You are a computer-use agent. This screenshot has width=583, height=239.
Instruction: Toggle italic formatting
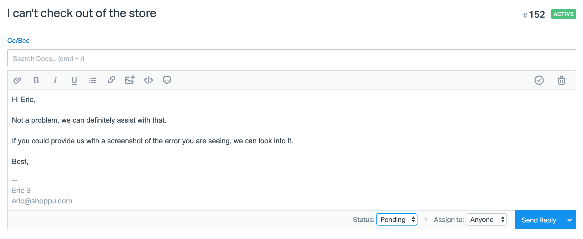pyautogui.click(x=55, y=80)
